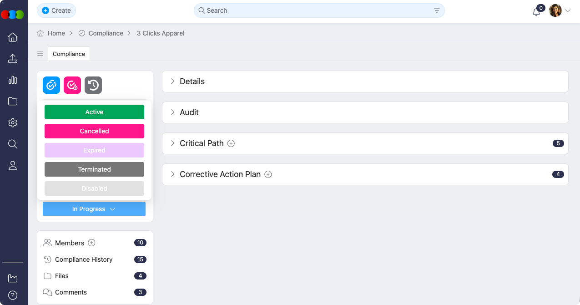This screenshot has height=305, width=580.
Task: Open sidebar Settings gear
Action: pyautogui.click(x=13, y=122)
